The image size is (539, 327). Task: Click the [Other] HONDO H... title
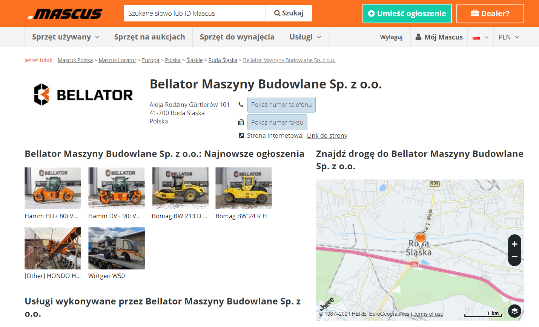point(53,276)
